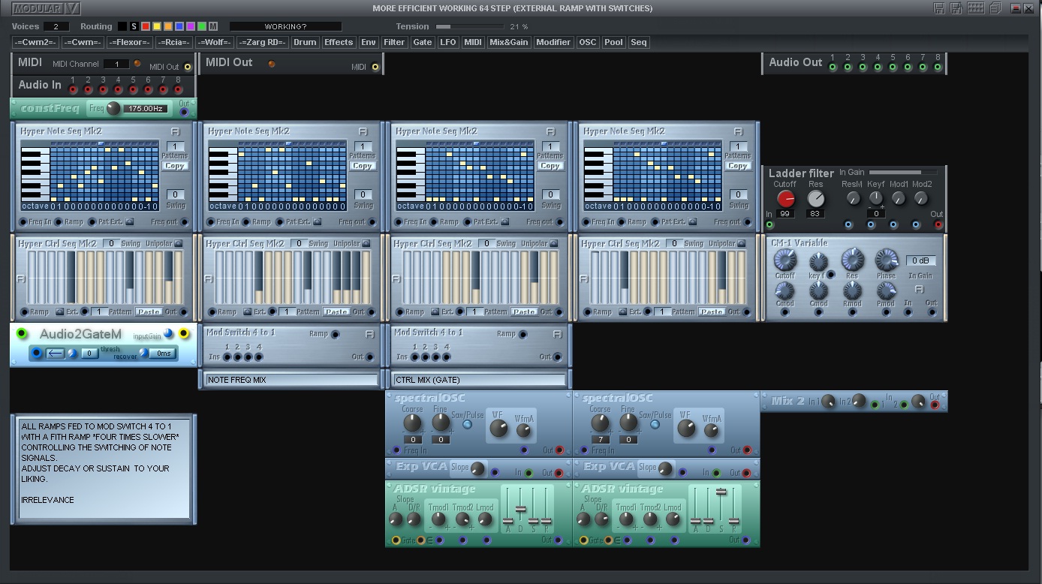This screenshot has height=584, width=1042.
Task: Open the Effects module menu
Action: coord(339,43)
